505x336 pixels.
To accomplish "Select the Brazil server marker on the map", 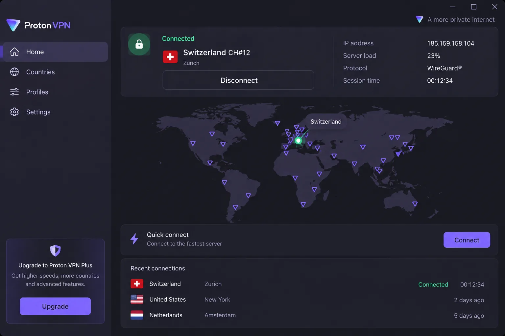I will [x=248, y=196].
